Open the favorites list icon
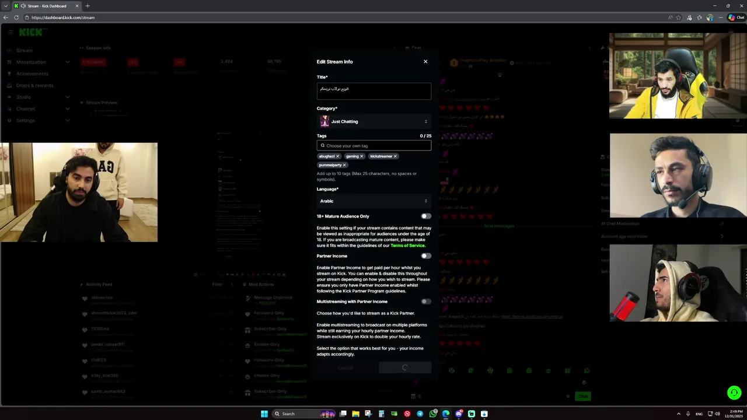747x420 pixels. (700, 17)
